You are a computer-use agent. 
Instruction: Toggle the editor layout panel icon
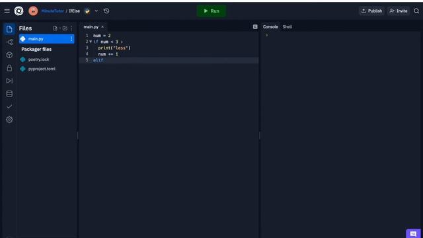[x=255, y=26]
